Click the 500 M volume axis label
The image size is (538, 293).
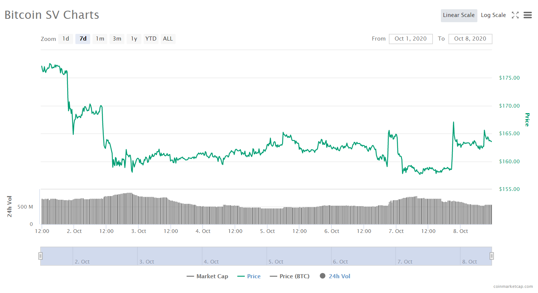[25, 207]
